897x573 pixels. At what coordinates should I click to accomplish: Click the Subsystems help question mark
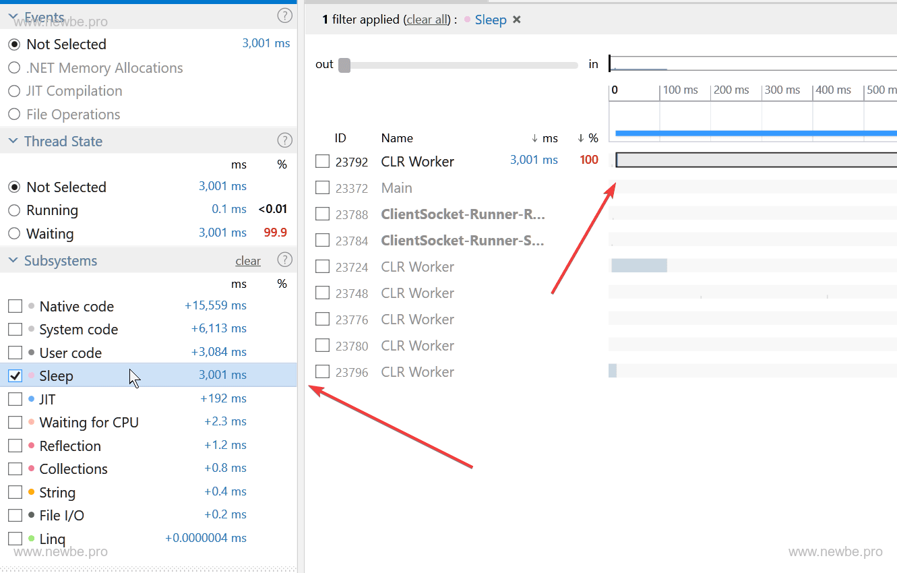(x=285, y=260)
